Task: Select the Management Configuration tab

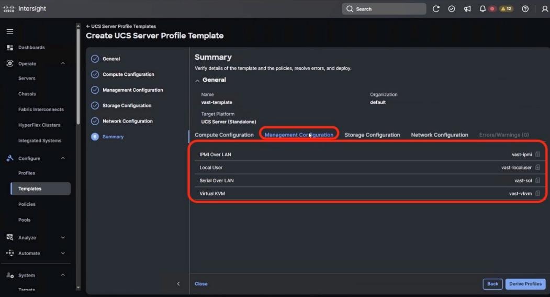Action: pyautogui.click(x=299, y=135)
